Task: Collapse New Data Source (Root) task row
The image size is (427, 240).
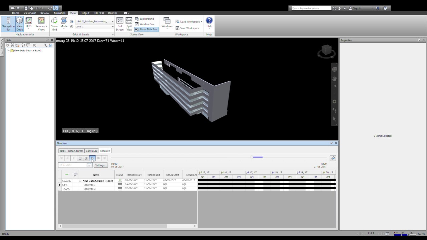Action: pyautogui.click(x=80, y=181)
